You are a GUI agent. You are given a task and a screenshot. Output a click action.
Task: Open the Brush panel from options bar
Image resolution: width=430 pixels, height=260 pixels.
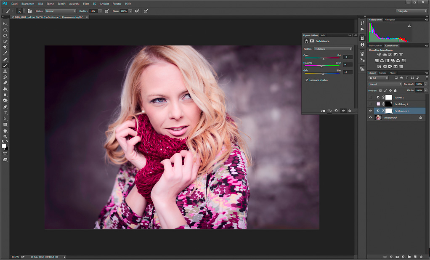point(29,11)
